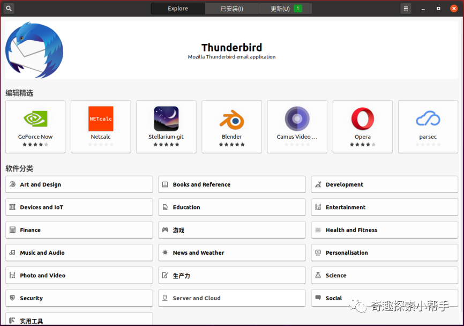Switch to the Explore tab

coord(178,9)
